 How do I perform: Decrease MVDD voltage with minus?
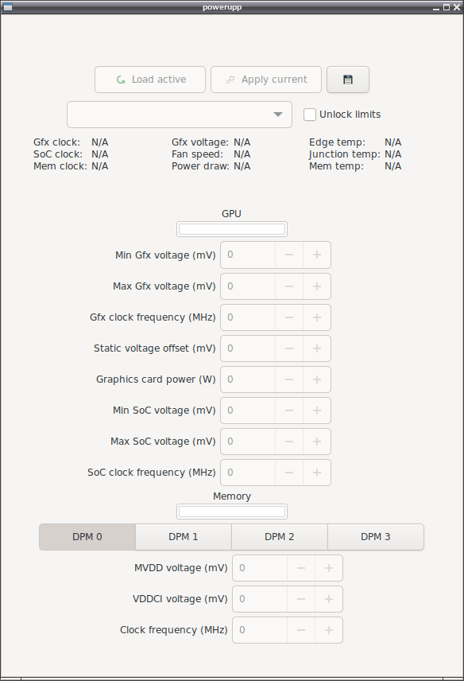tap(301, 568)
